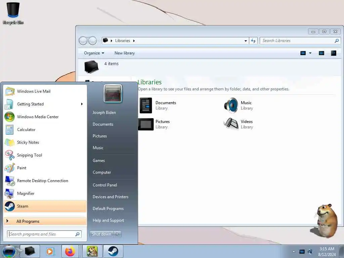Click Libraries breadcrumb in address bar
This screenshot has width=344, height=258.
[x=123, y=41]
